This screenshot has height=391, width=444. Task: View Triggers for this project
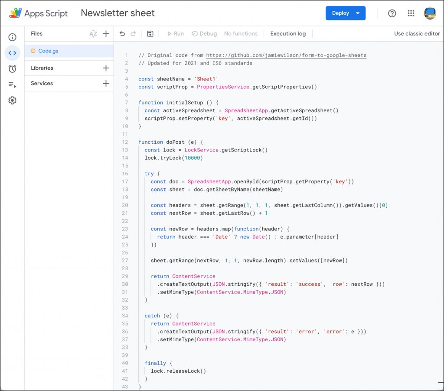[12, 68]
